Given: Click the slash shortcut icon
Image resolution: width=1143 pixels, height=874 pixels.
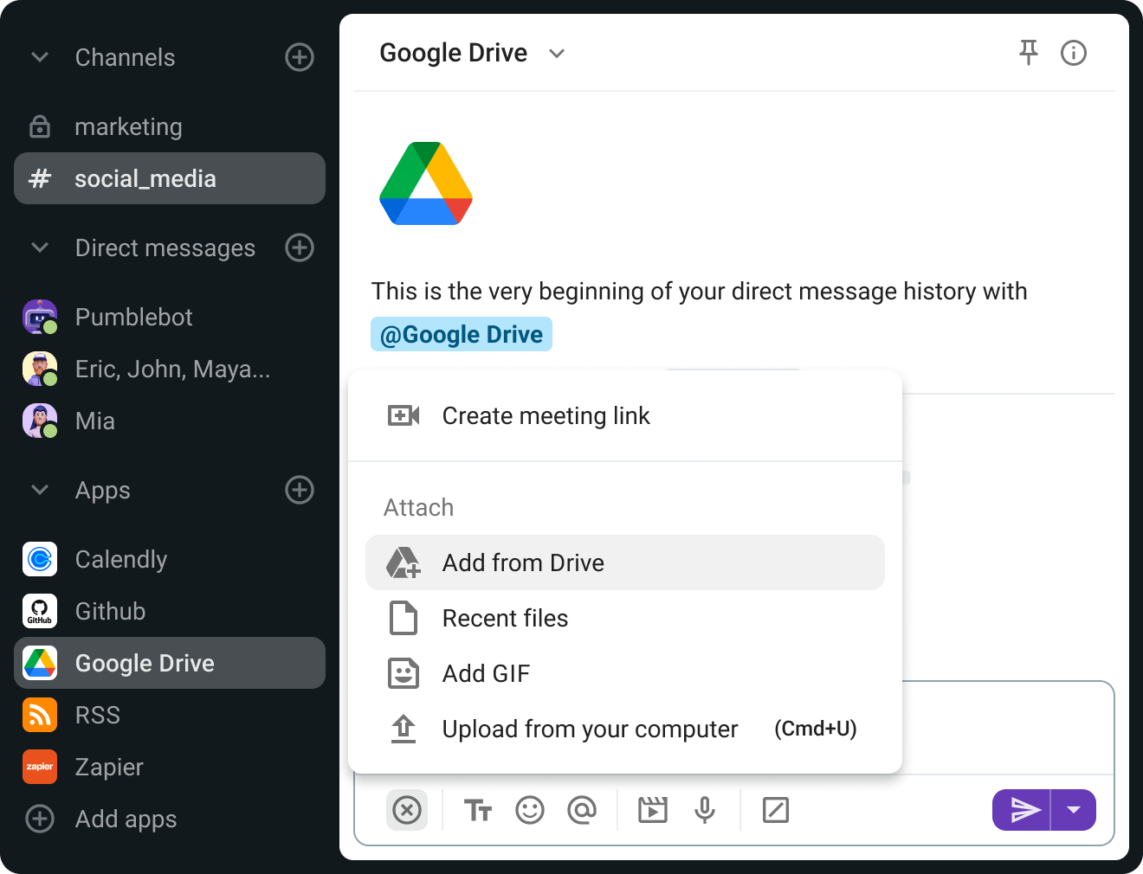Looking at the screenshot, I should coord(776,810).
